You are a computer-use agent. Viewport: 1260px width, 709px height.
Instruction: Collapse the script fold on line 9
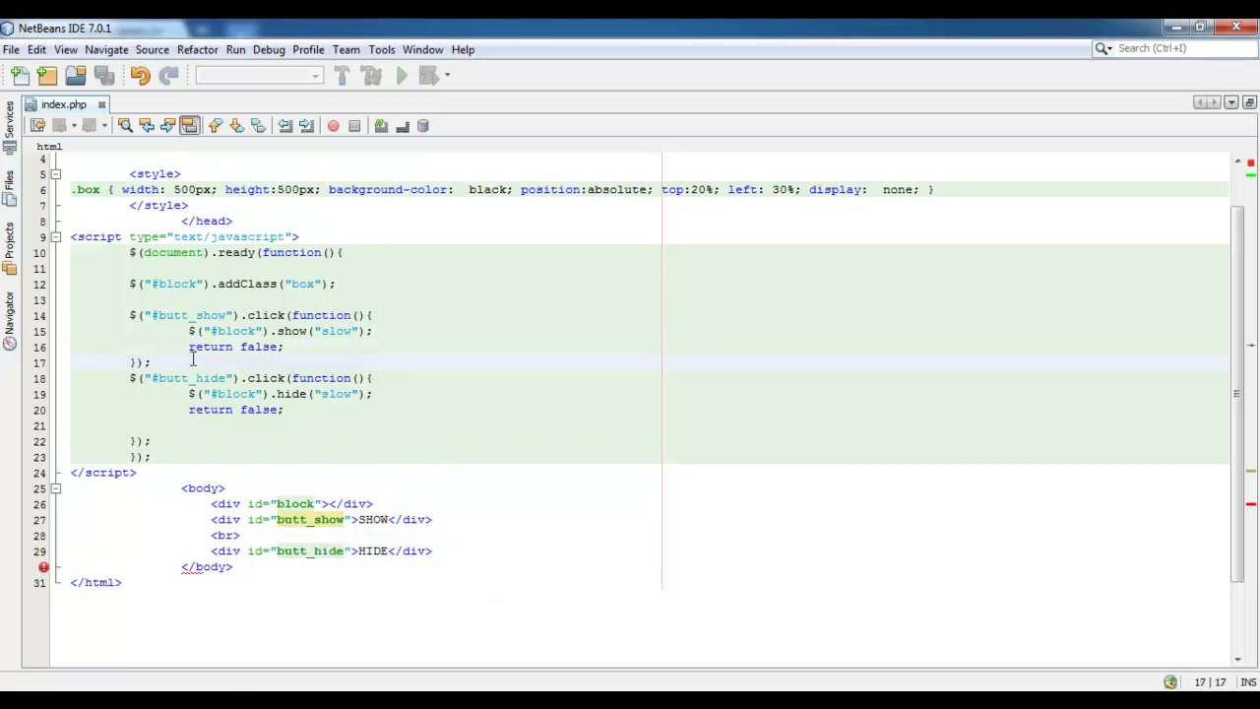pos(56,237)
